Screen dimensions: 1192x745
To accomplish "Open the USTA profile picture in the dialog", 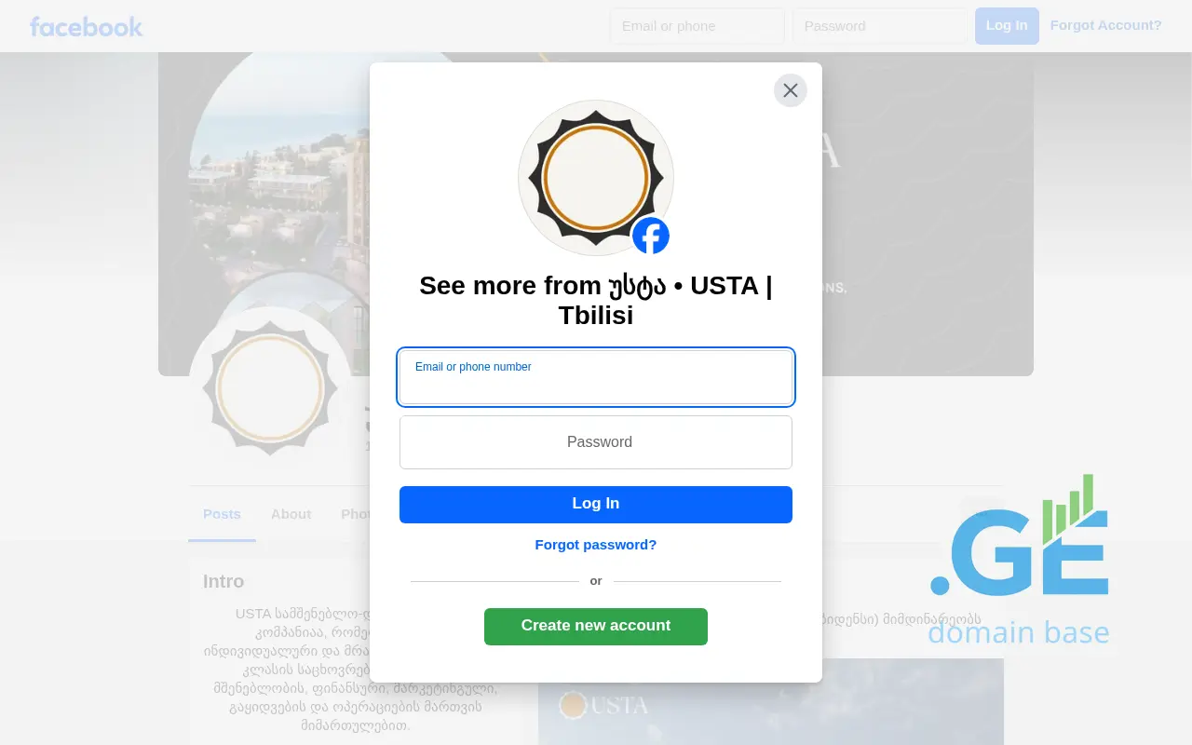I will (x=596, y=178).
